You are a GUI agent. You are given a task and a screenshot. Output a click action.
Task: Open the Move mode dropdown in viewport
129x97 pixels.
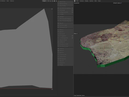tap(76, 33)
